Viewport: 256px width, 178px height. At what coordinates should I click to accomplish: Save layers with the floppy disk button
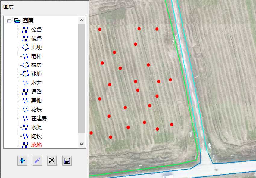pos(67,161)
